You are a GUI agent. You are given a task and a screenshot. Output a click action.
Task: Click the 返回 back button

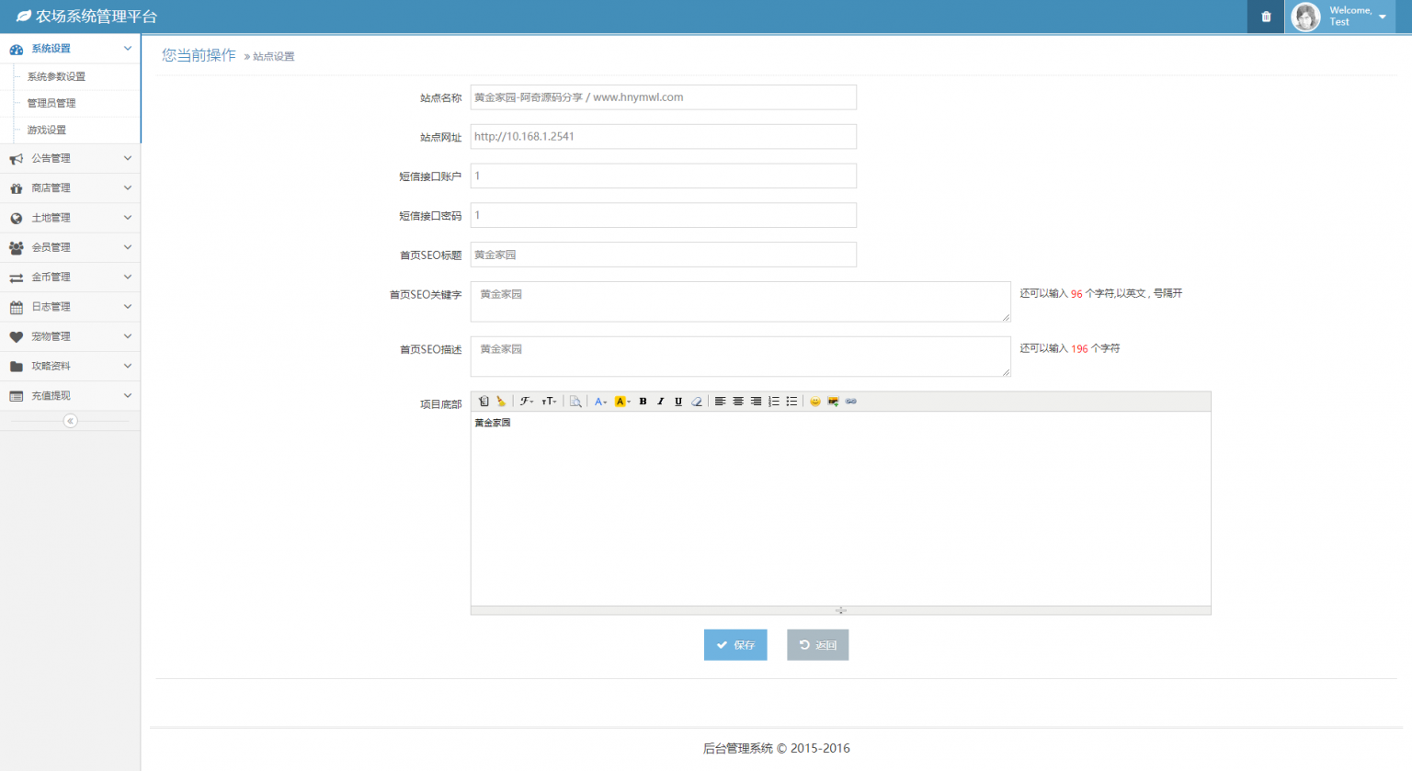[x=817, y=645]
